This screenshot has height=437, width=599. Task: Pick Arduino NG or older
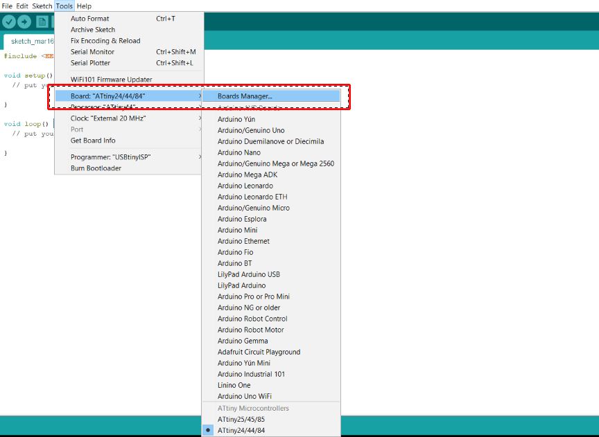(271, 307)
